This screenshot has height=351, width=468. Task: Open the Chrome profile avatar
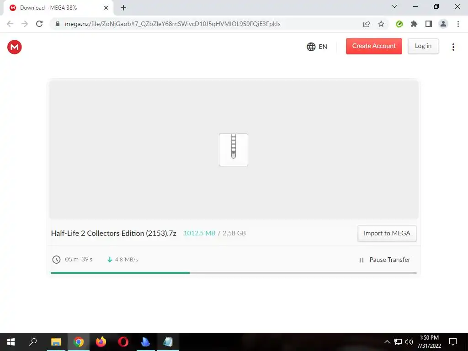pos(443,24)
